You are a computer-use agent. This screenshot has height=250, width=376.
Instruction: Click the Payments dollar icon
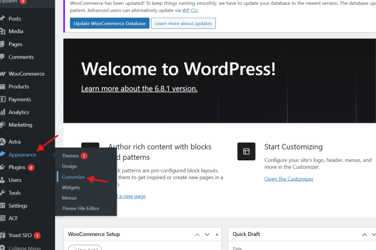[x=2, y=99]
